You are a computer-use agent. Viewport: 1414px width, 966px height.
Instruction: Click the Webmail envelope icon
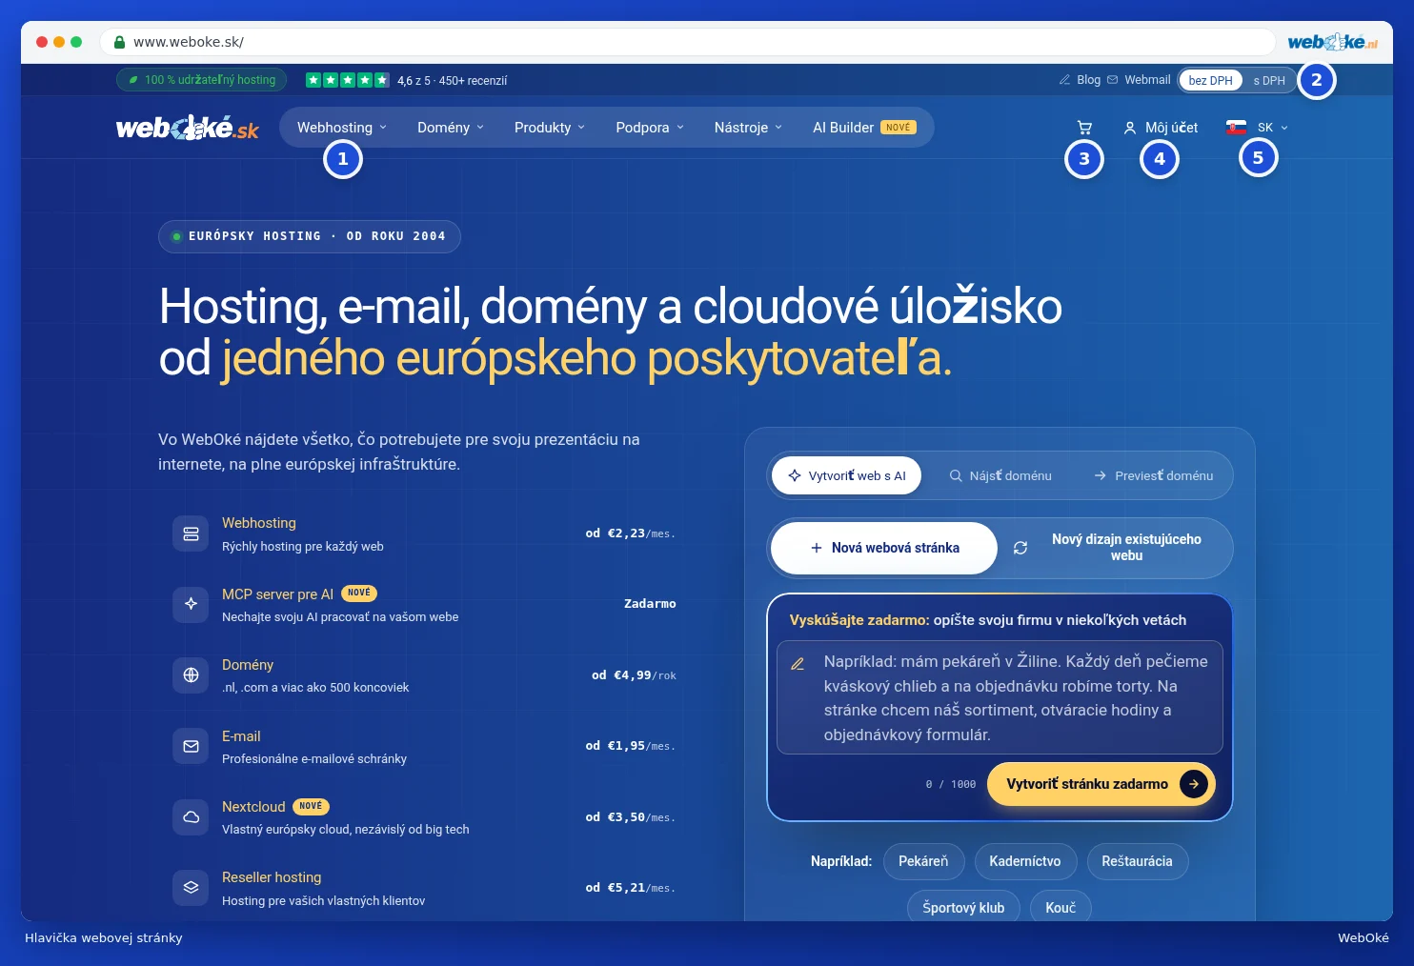(1112, 80)
